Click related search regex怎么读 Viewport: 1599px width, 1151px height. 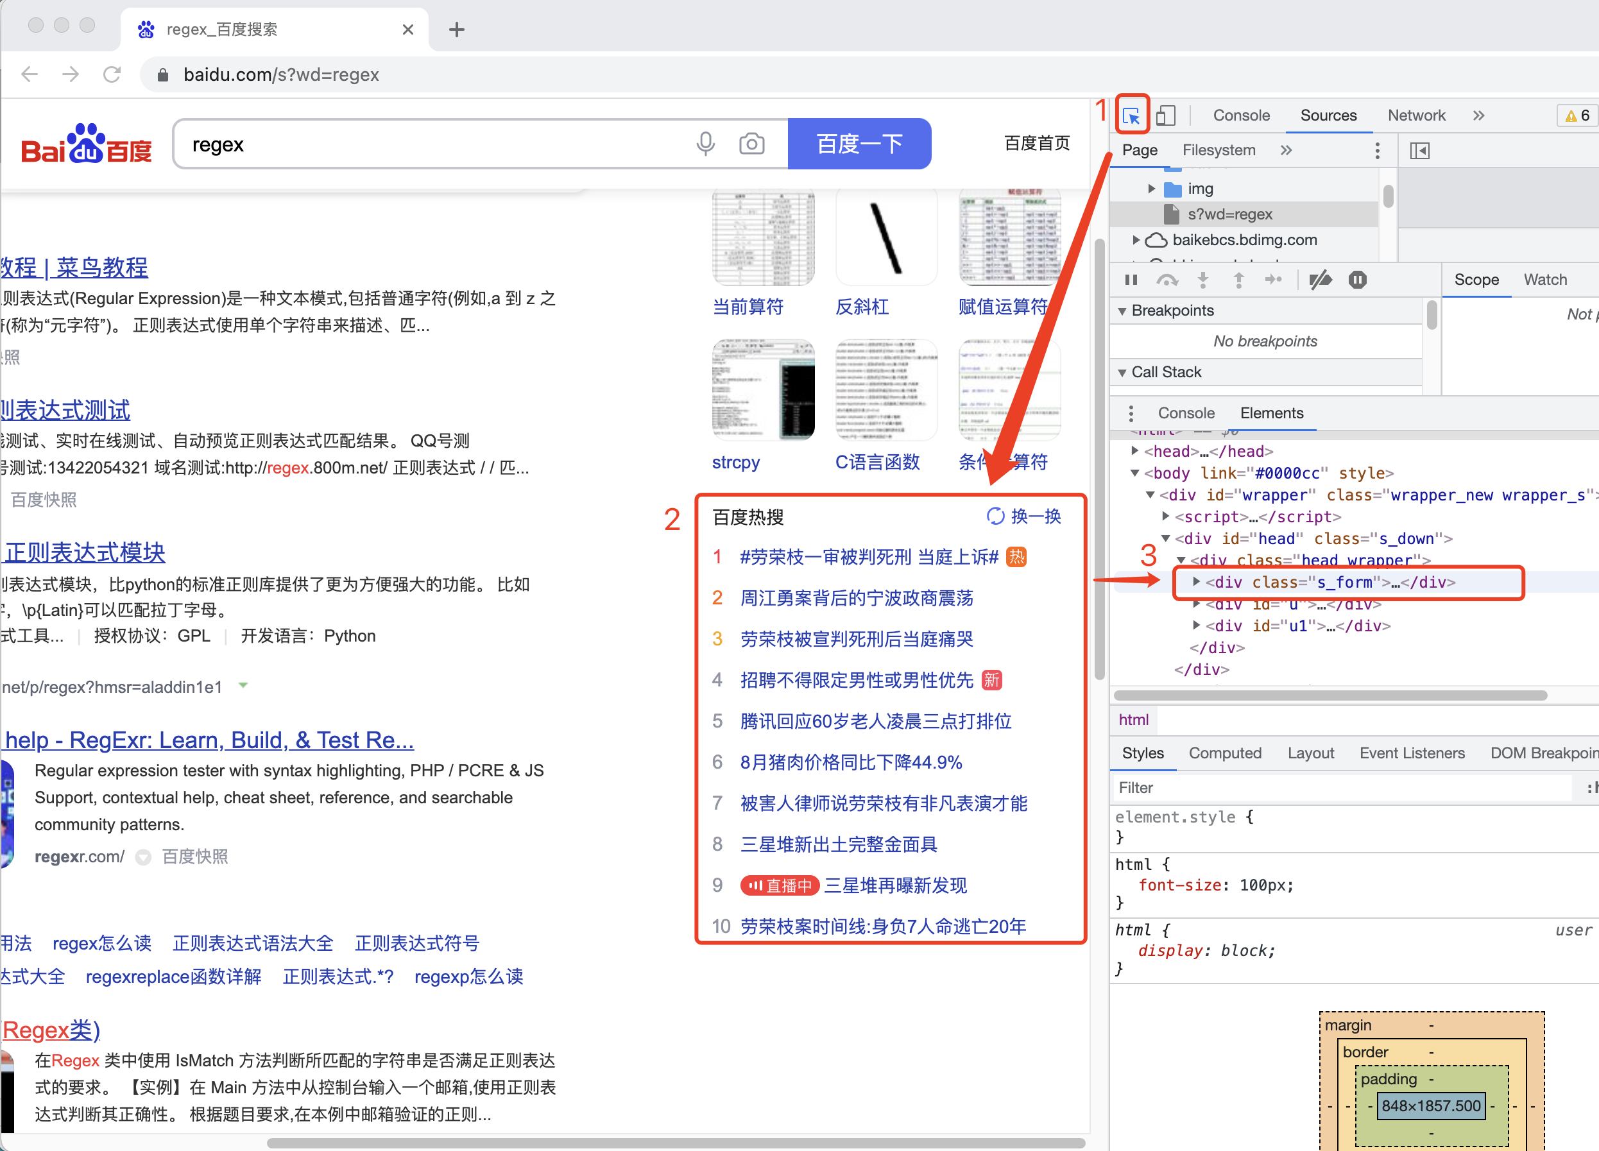[x=101, y=943]
